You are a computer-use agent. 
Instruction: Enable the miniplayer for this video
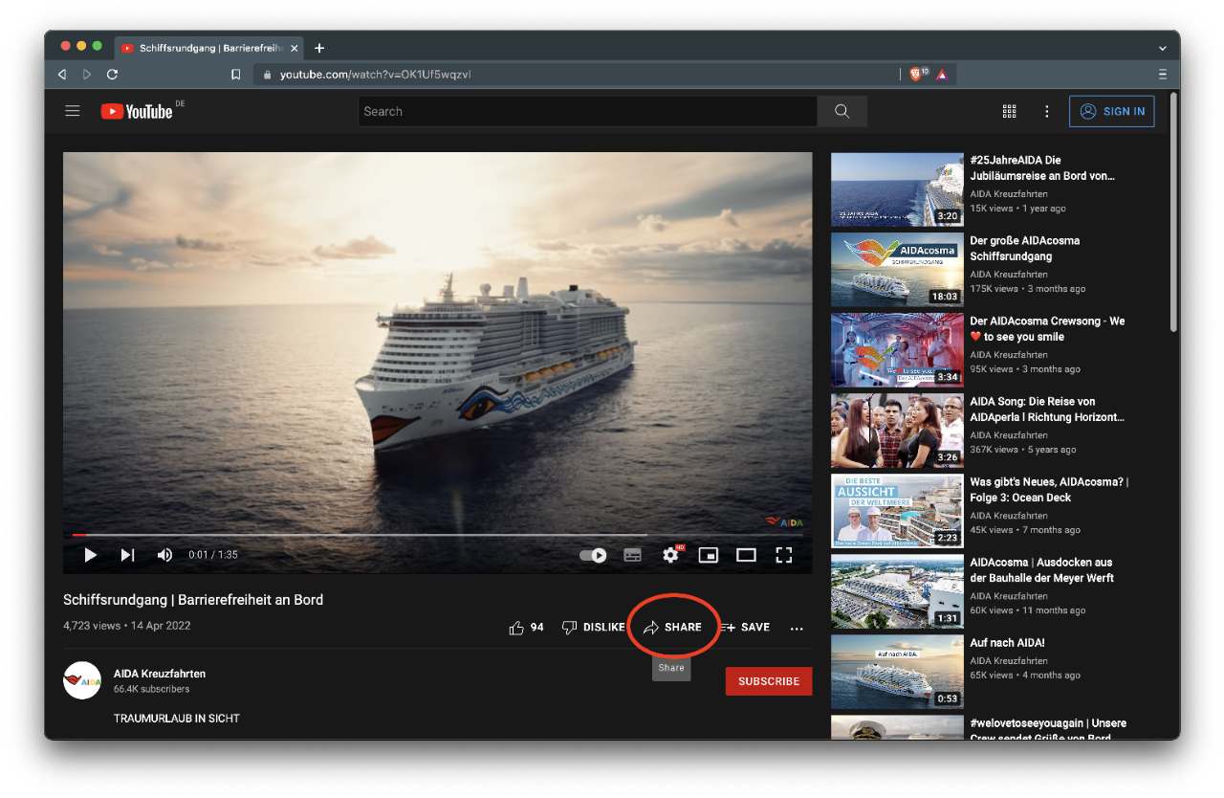708,555
